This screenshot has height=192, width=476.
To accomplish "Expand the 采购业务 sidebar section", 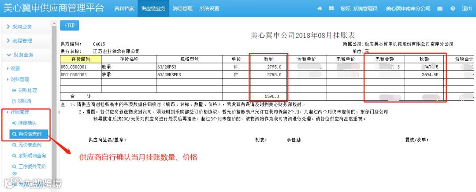I will pos(26,27).
